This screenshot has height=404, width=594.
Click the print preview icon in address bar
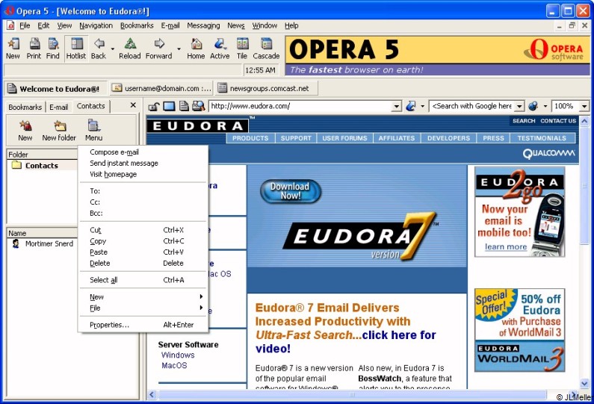(x=198, y=106)
